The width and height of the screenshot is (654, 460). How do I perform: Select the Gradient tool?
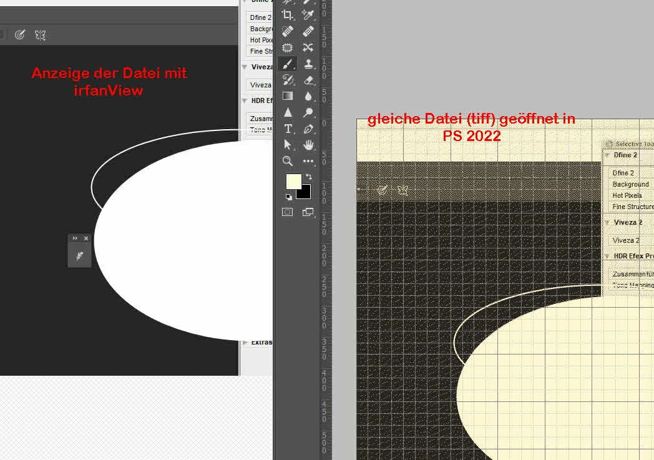click(288, 96)
